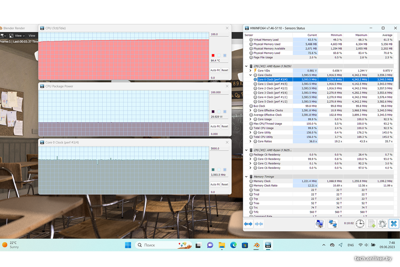Close sensors using the blue X icon

(393, 224)
